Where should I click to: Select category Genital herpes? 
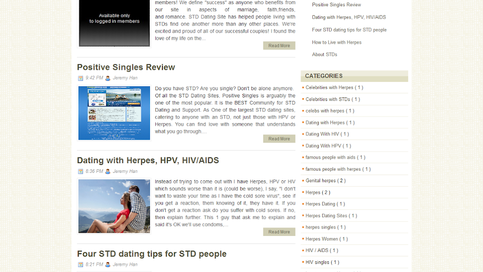pyautogui.click(x=321, y=181)
